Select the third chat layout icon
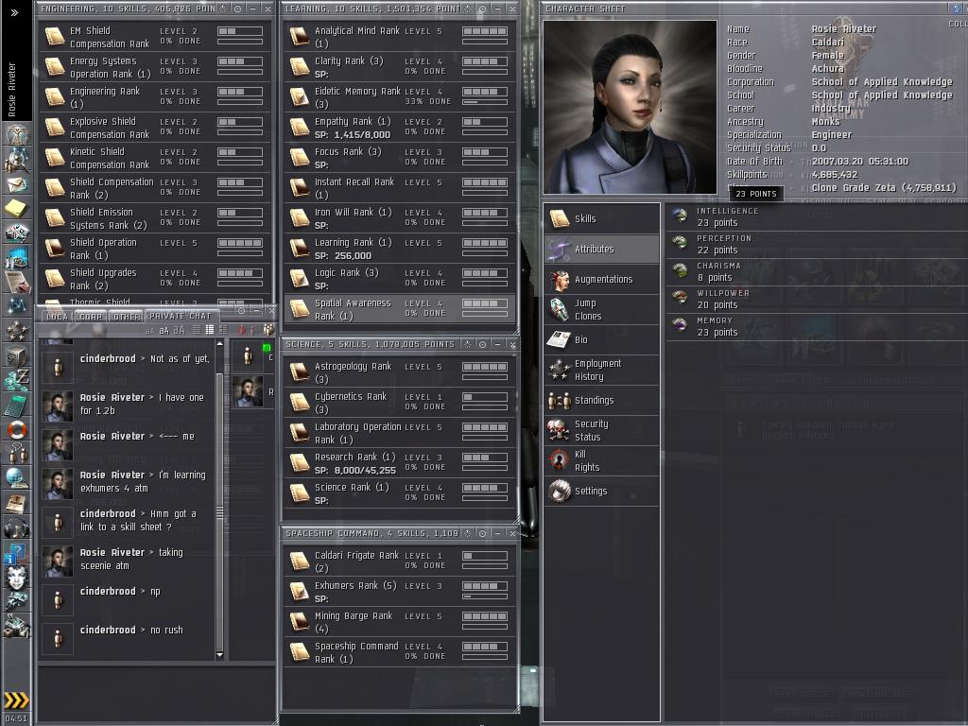 [223, 330]
